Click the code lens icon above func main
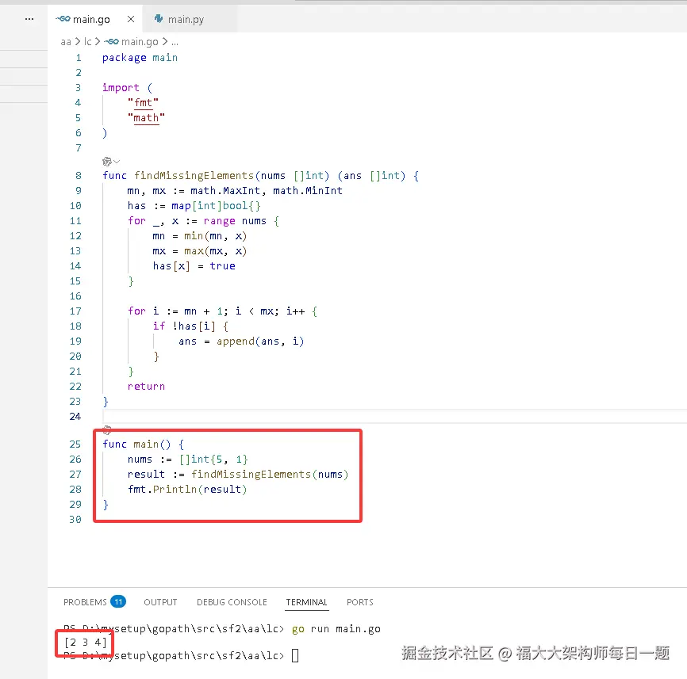687x679 pixels. click(x=107, y=430)
